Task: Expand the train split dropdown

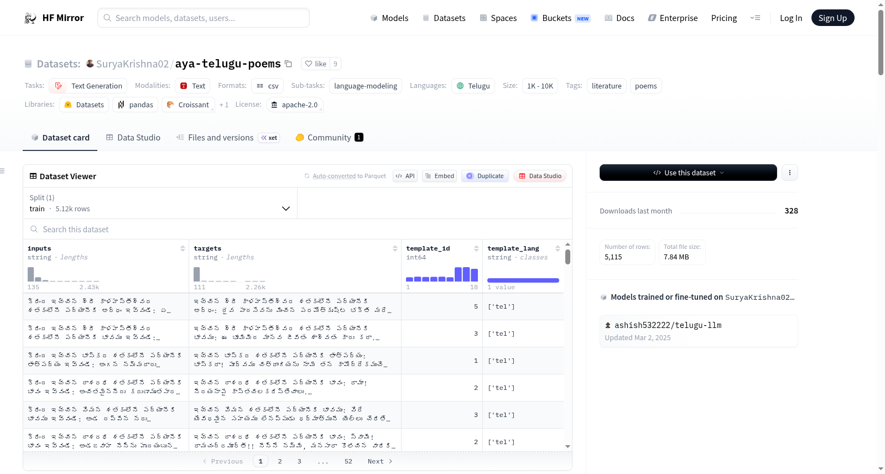Action: [160, 203]
